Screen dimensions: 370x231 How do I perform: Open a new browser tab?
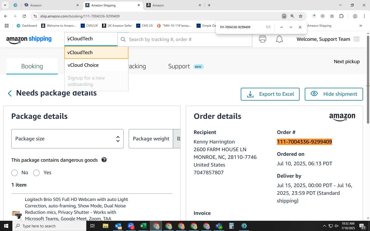click(209, 5)
